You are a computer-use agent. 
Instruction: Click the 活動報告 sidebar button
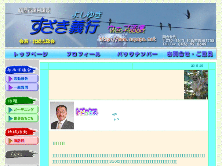pyautogui.click(x=22, y=79)
